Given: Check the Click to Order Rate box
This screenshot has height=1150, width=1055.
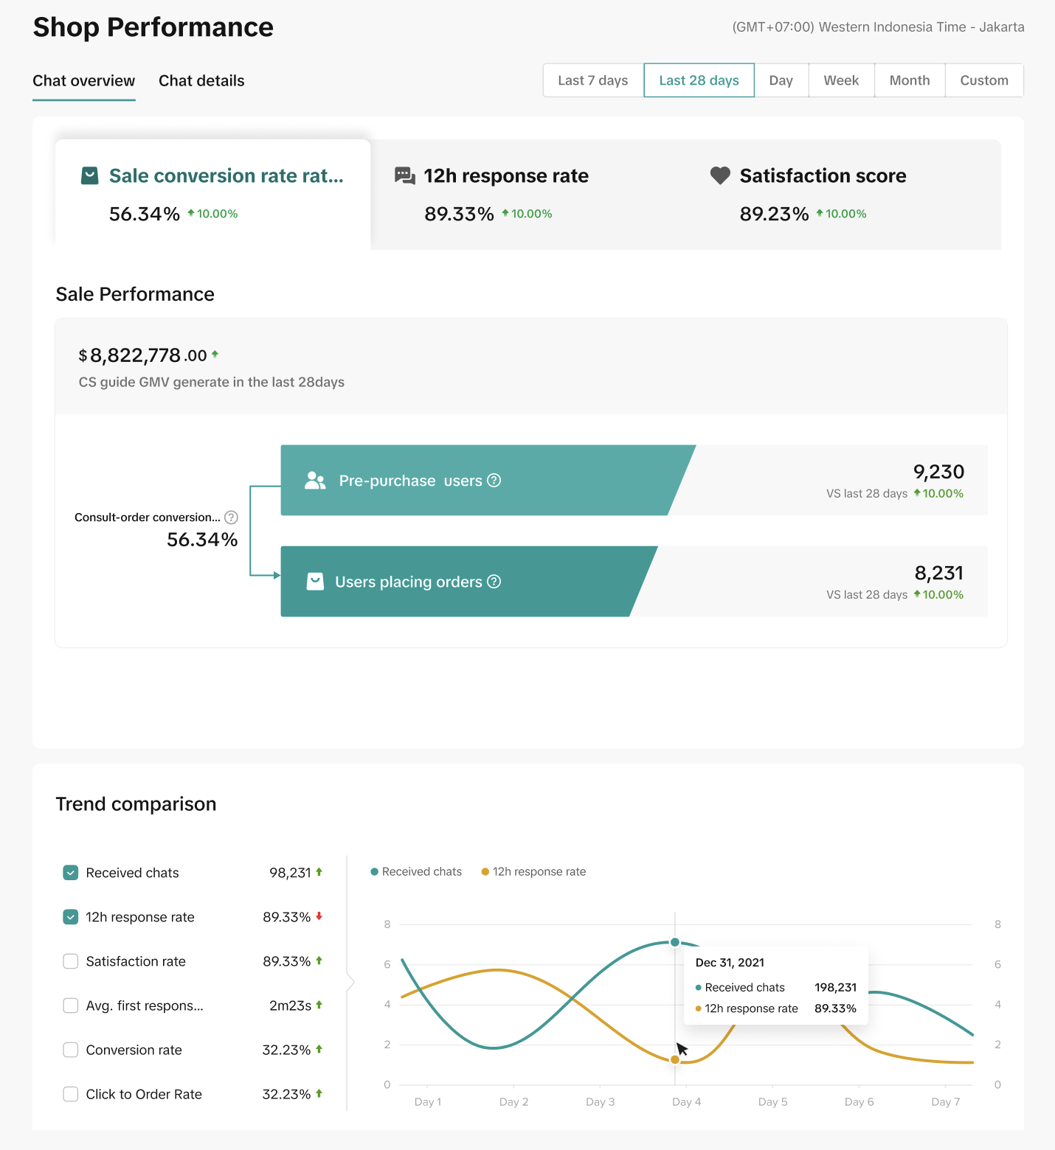Looking at the screenshot, I should (x=71, y=1094).
